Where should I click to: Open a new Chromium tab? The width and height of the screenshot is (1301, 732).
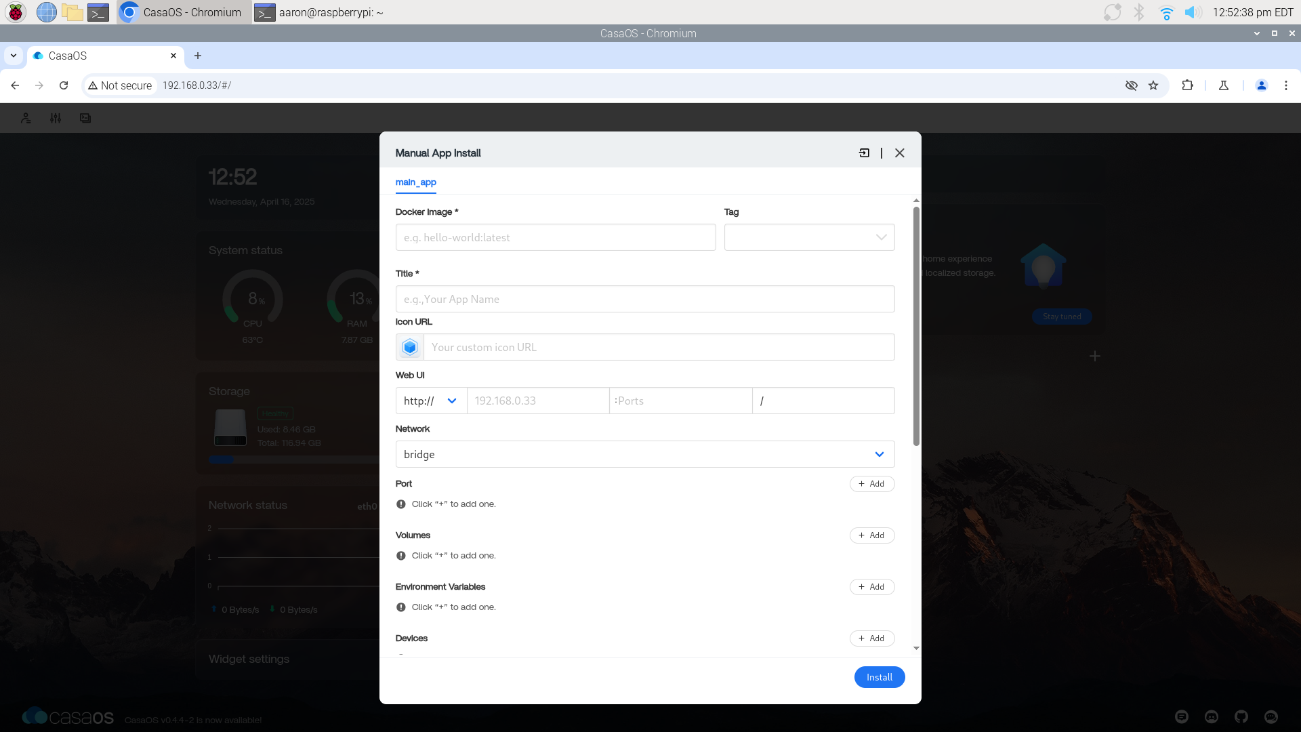coord(198,56)
